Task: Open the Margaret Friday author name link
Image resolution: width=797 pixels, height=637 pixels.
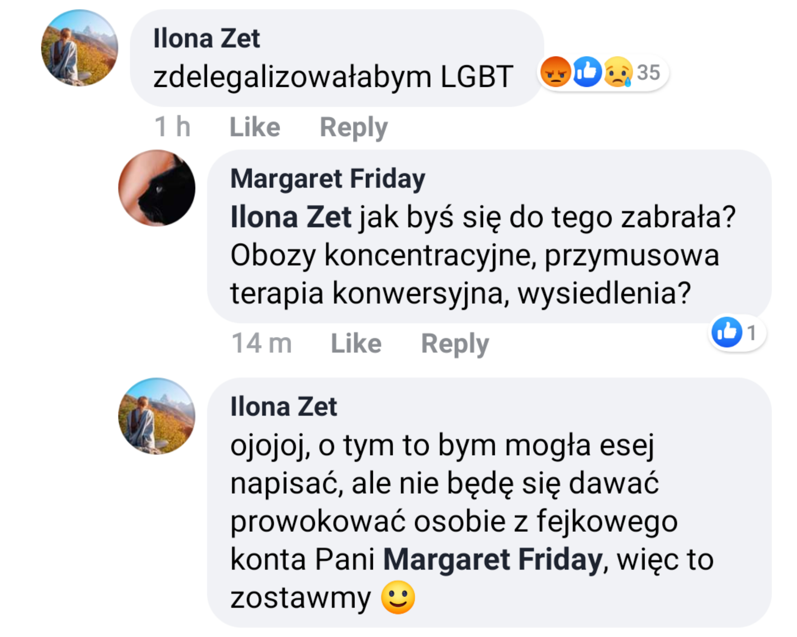Action: tap(327, 179)
